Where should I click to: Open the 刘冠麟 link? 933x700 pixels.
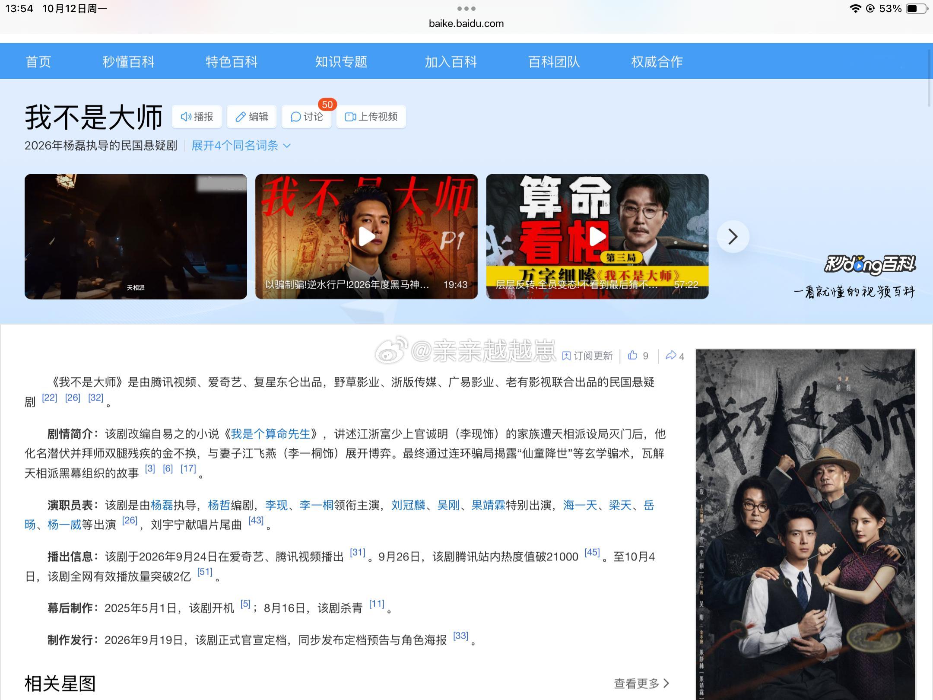tap(408, 505)
